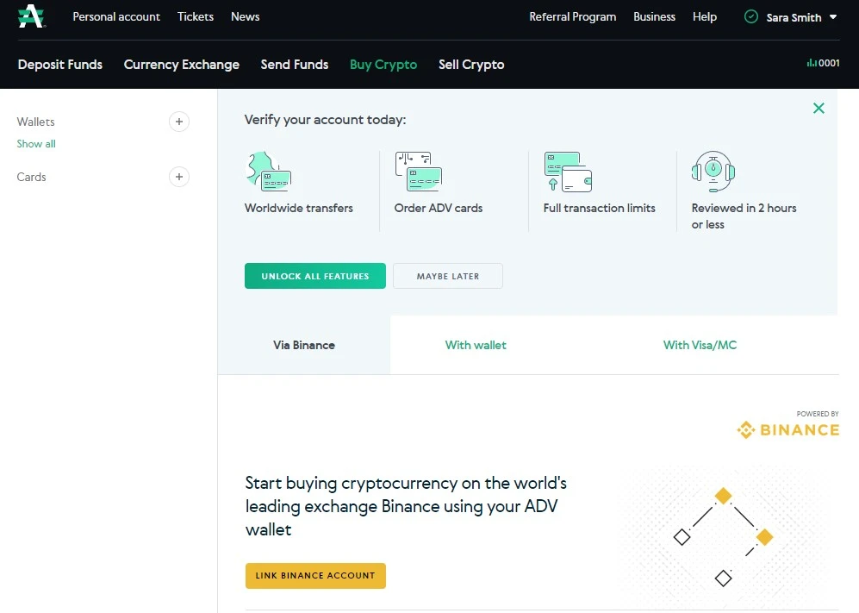Click the verified checkmark icon beside Sara Smith
859x613 pixels.
pyautogui.click(x=751, y=17)
